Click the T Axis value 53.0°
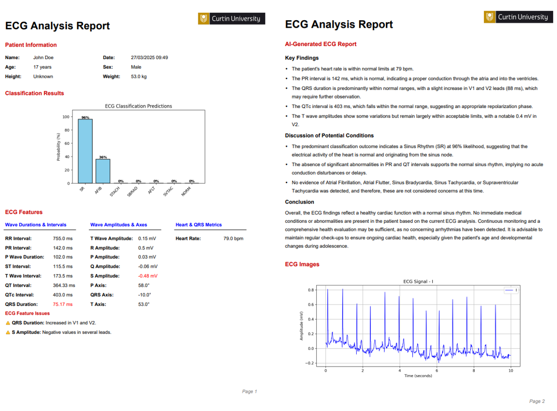The image size is (557, 411). pos(144,304)
